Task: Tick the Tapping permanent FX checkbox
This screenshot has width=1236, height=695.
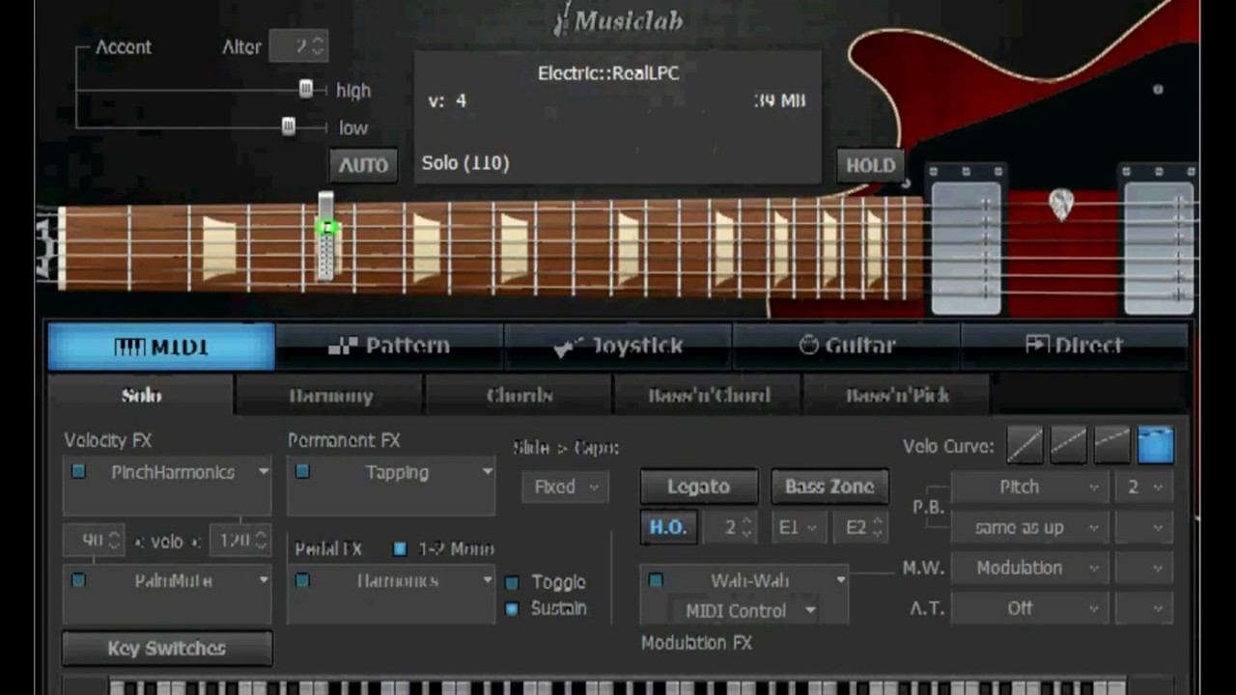Action: coord(302,472)
